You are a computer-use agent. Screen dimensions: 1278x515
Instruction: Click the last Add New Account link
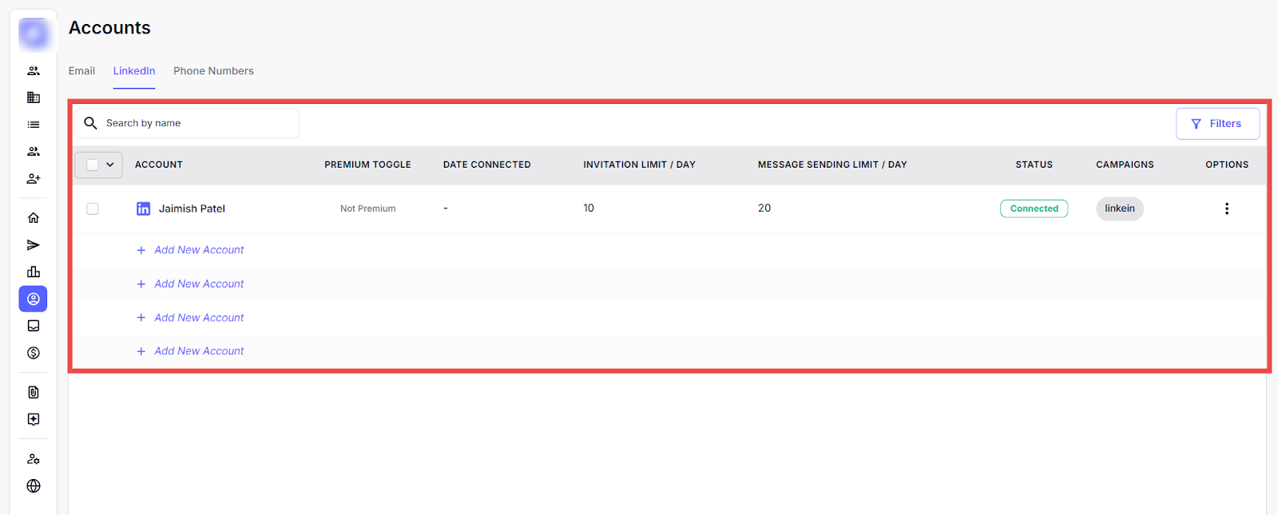(199, 351)
